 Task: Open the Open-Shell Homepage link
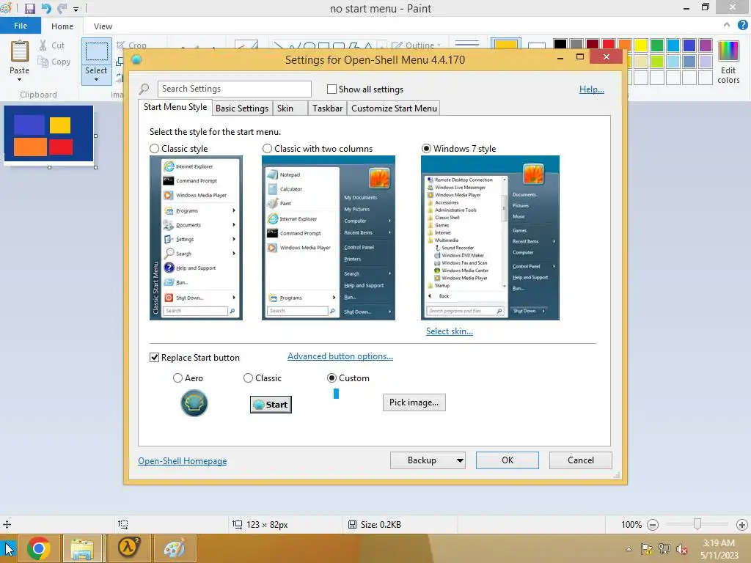182,461
